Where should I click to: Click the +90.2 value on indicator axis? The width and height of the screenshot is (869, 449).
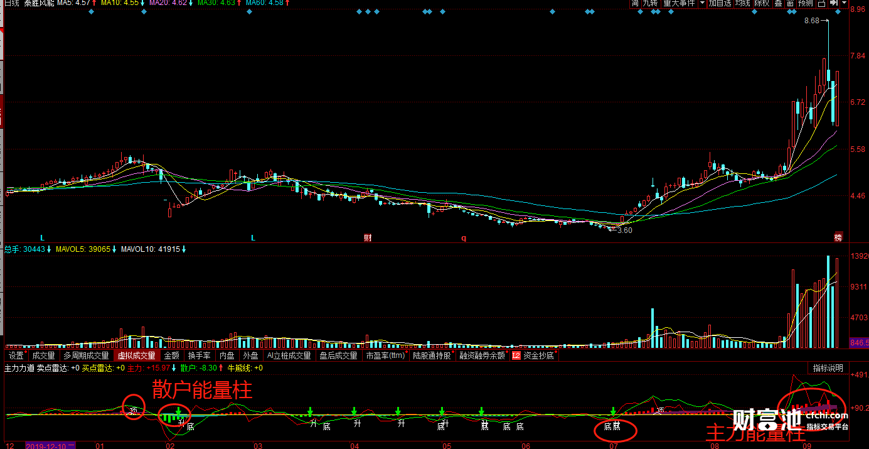pyautogui.click(x=858, y=408)
